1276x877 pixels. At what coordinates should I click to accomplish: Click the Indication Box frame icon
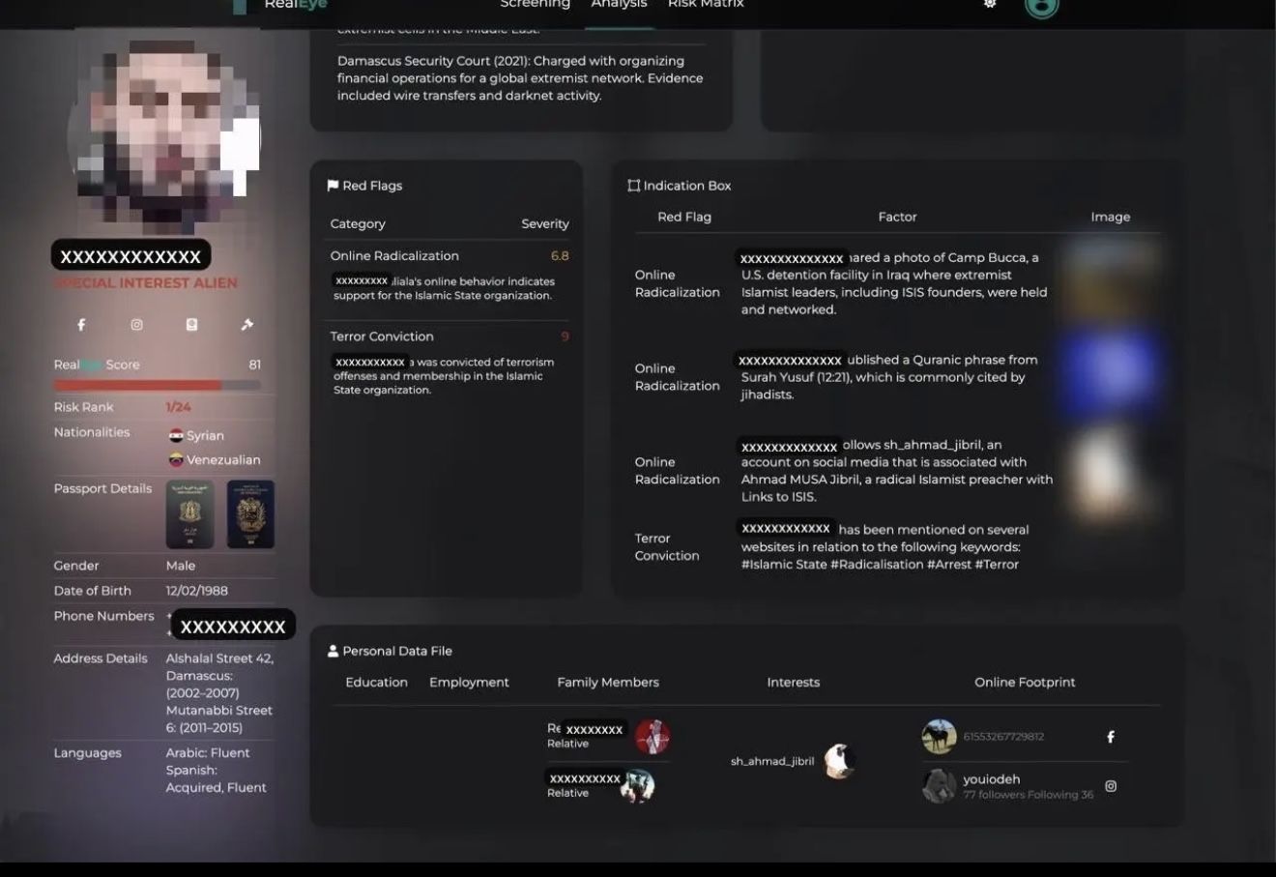click(633, 186)
